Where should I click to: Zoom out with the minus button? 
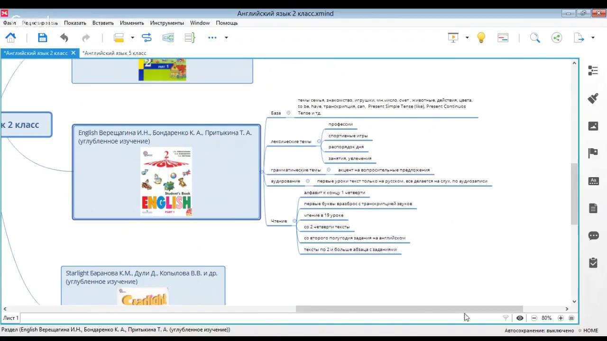tap(534, 318)
